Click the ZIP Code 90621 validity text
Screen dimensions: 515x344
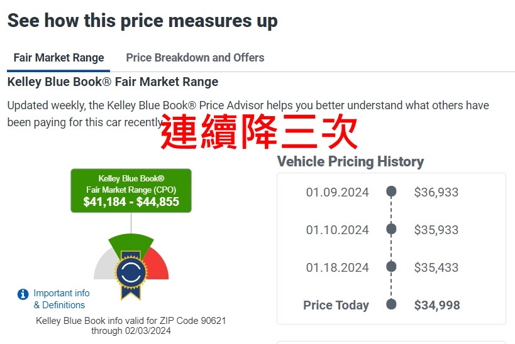pos(131,325)
